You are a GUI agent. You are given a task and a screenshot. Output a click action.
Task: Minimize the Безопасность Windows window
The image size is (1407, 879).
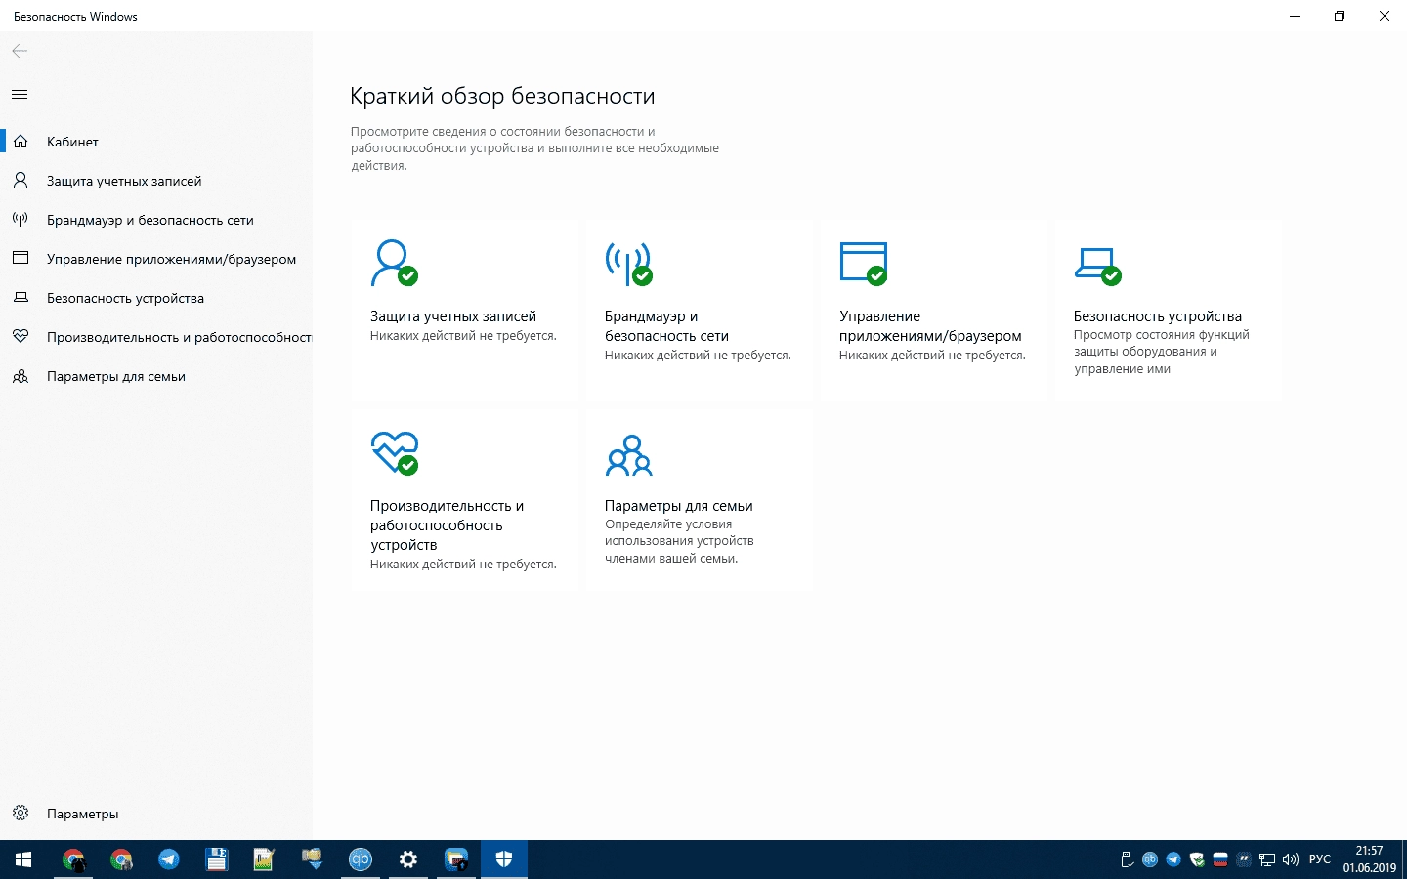pos(1295,16)
